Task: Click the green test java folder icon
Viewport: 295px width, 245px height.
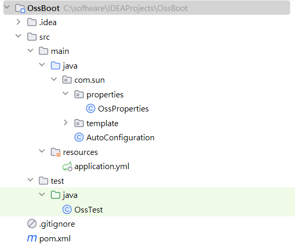Action: (56, 195)
